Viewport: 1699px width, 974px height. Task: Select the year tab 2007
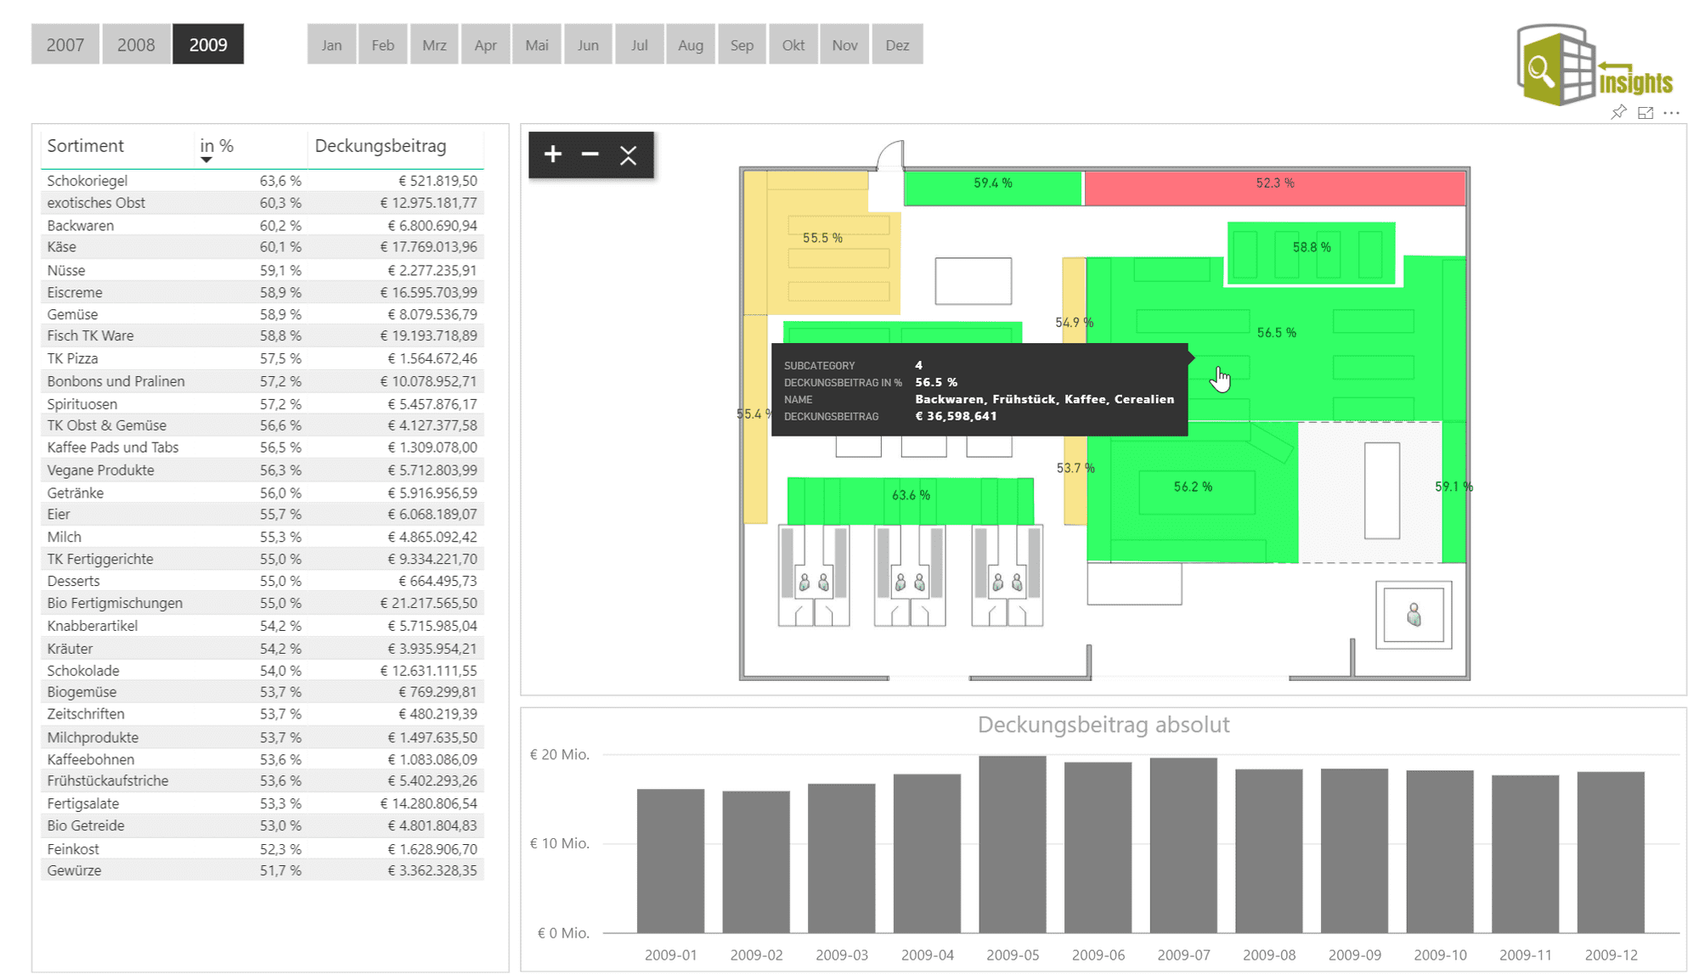click(x=65, y=44)
